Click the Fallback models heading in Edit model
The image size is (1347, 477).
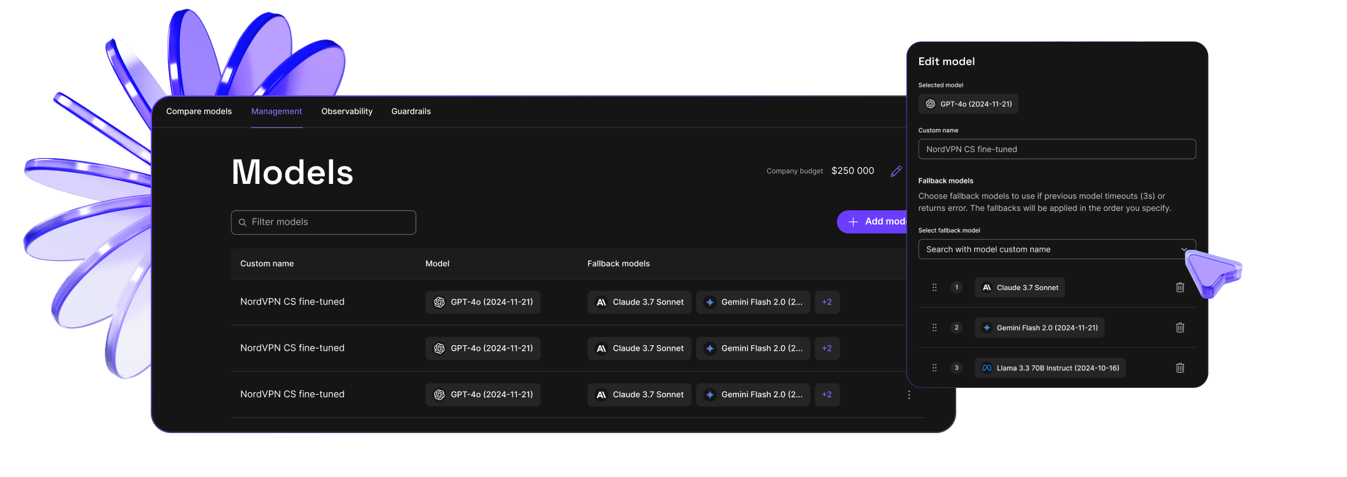pos(946,181)
